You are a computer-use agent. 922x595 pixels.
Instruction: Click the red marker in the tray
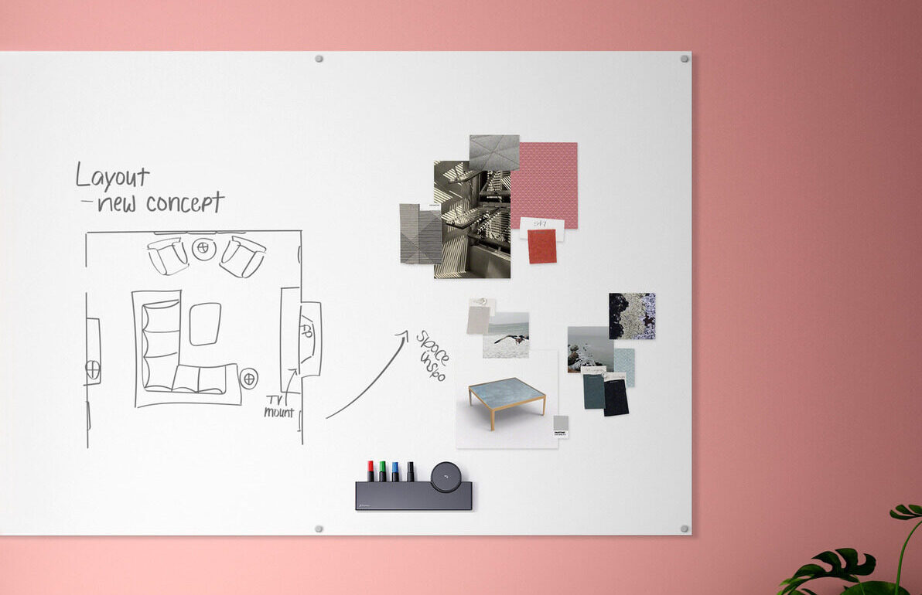coord(371,471)
